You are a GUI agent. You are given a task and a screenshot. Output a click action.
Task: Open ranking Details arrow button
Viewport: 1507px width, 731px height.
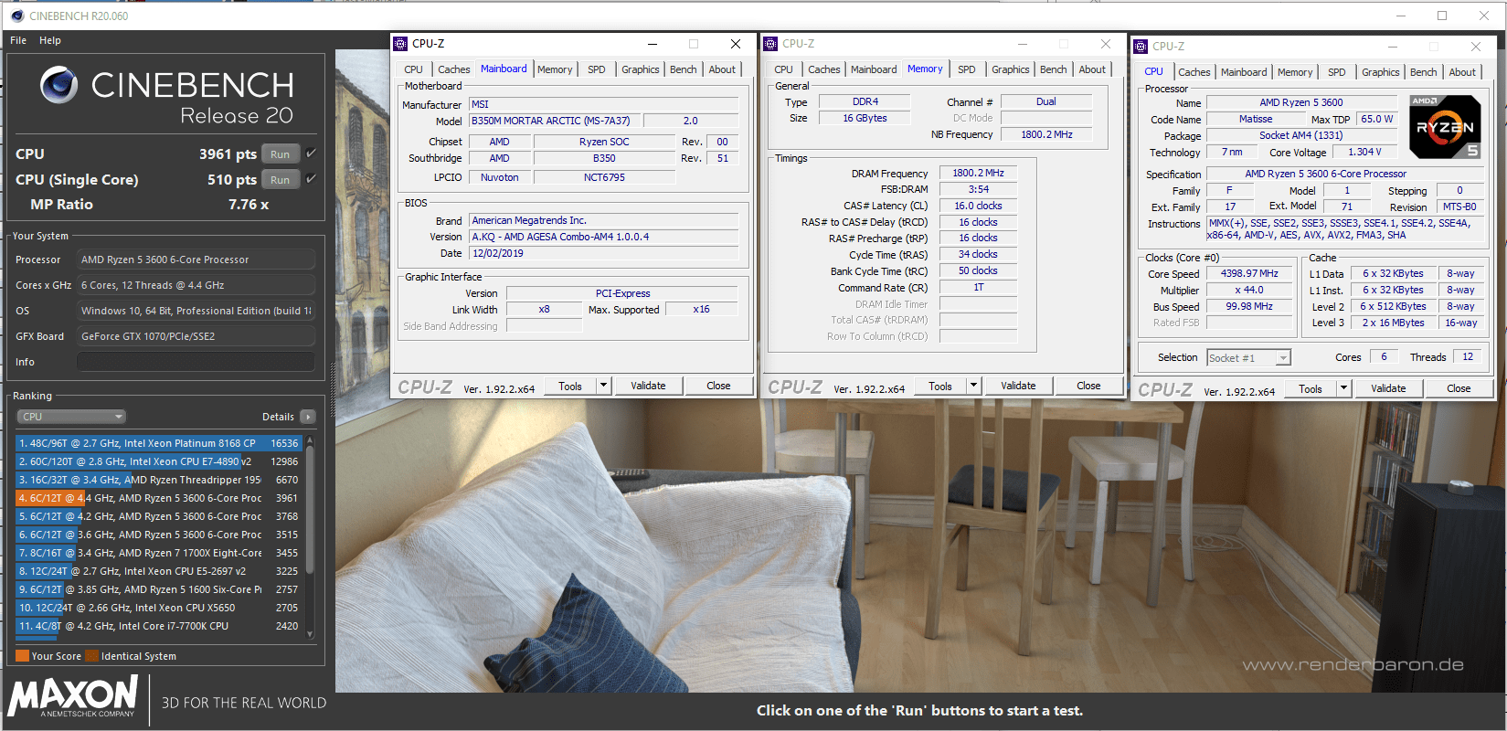coord(308,417)
